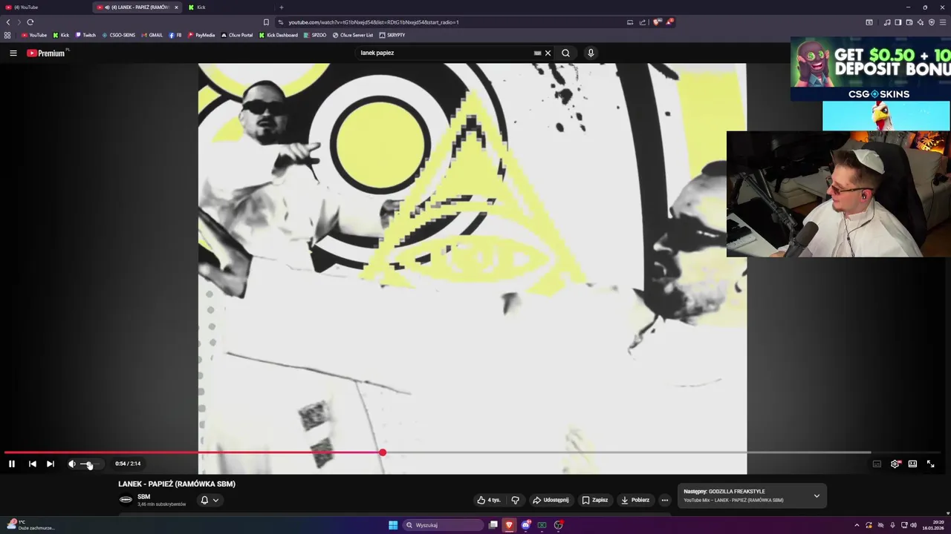Screen dimensions: 951x534
Task: Go to previous video in playlist
Action: click(x=32, y=464)
